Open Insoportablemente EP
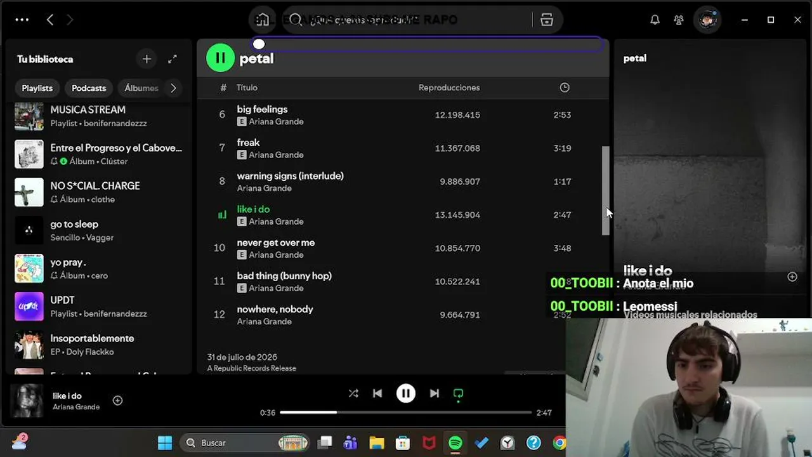 pos(99,345)
